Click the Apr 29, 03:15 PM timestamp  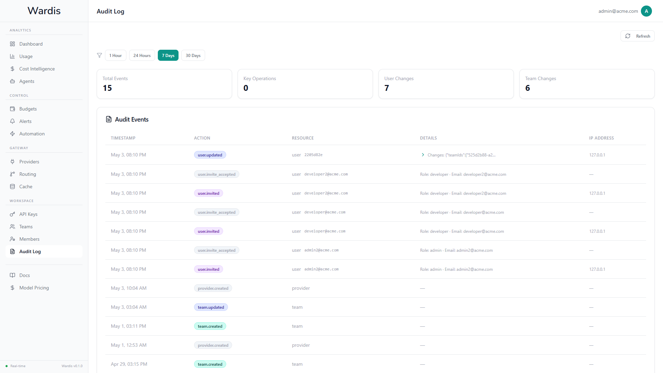[129, 364]
